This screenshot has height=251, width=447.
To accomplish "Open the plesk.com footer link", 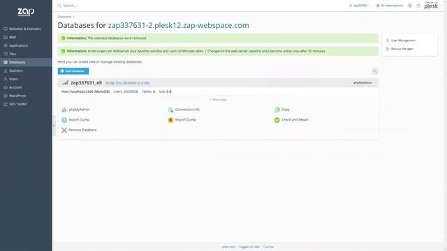I will (228, 247).
